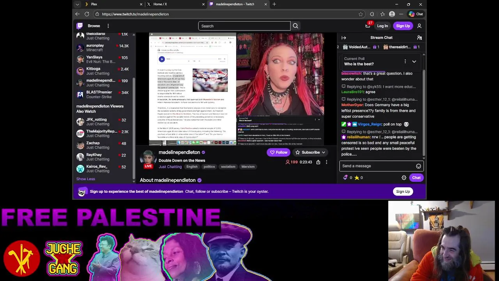The width and height of the screenshot is (499, 281).
Task: Click the Log In button
Action: coord(382,26)
